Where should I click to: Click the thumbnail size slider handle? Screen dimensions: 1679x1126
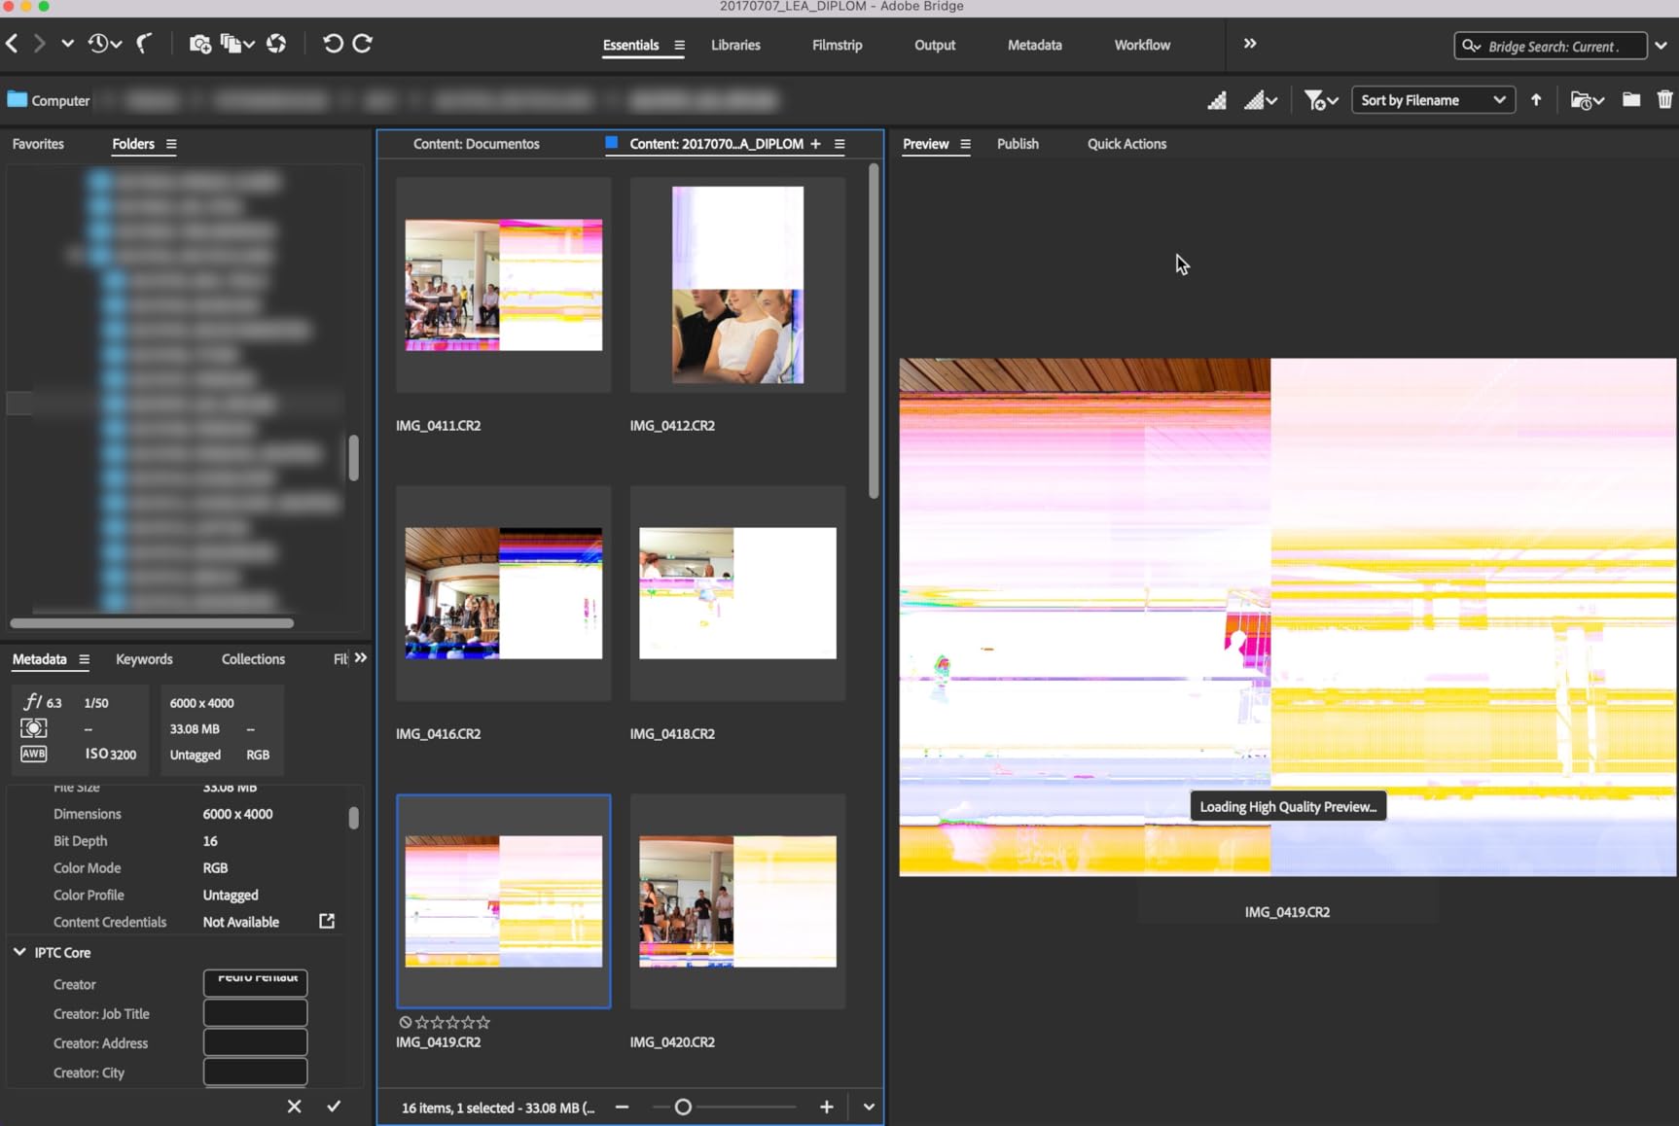click(x=683, y=1107)
